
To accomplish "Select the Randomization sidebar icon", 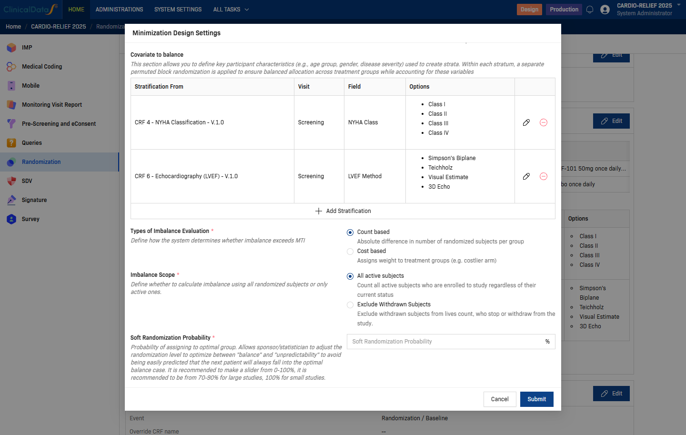I will (x=11, y=162).
